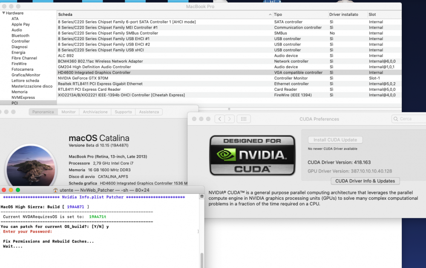This screenshot has height=268, width=426.
Task: Click the back arrow in CUDA Preferences
Action: pyautogui.click(x=219, y=119)
